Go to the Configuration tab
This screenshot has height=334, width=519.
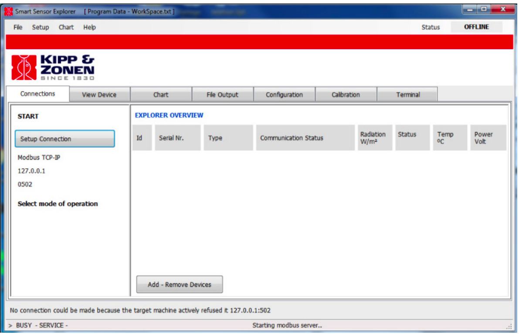click(x=284, y=95)
